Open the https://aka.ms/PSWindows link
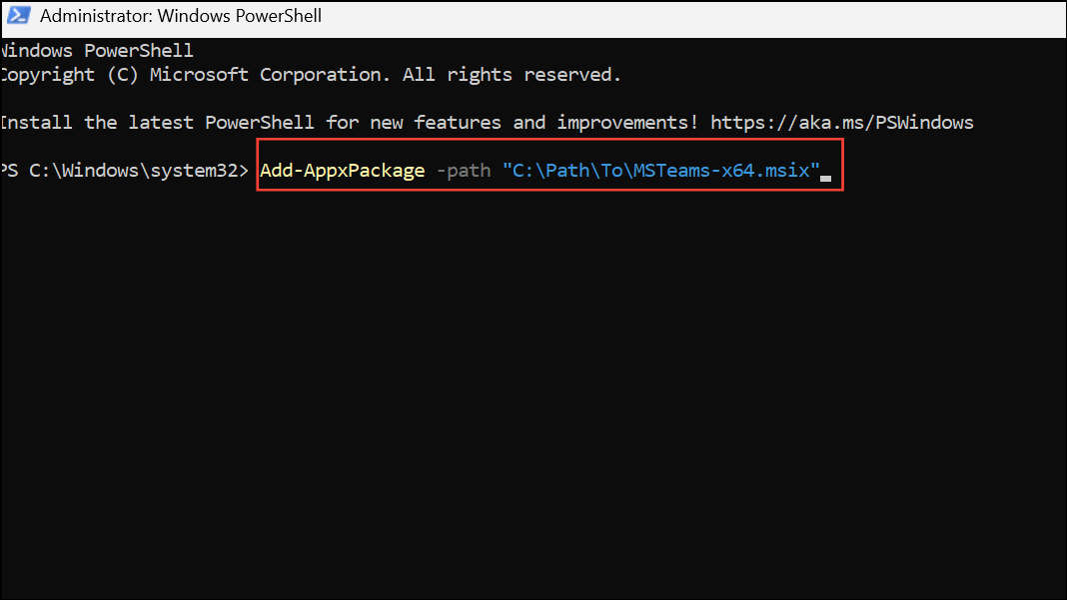Screen dimensions: 1067x600 click(x=842, y=123)
